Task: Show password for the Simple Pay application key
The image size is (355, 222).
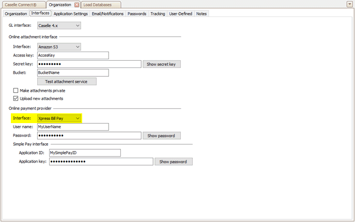Action: (174, 162)
